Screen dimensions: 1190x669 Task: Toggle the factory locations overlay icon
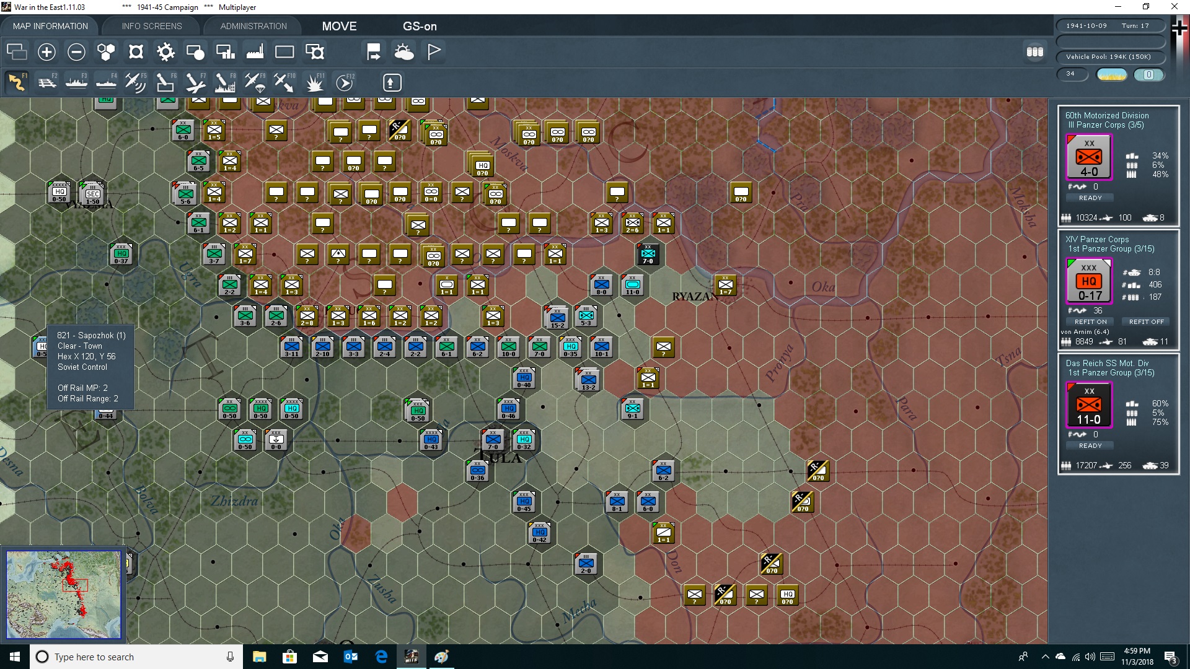[255, 52]
